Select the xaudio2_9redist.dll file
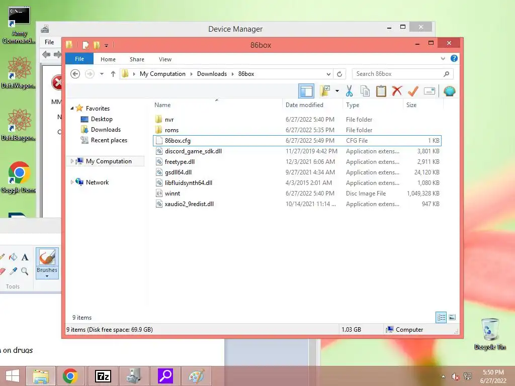Screen dimensions: 515x386 click(297, 204)
